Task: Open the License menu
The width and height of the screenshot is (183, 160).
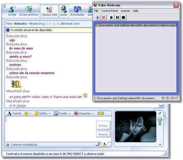Action: pyautogui.click(x=125, y=11)
